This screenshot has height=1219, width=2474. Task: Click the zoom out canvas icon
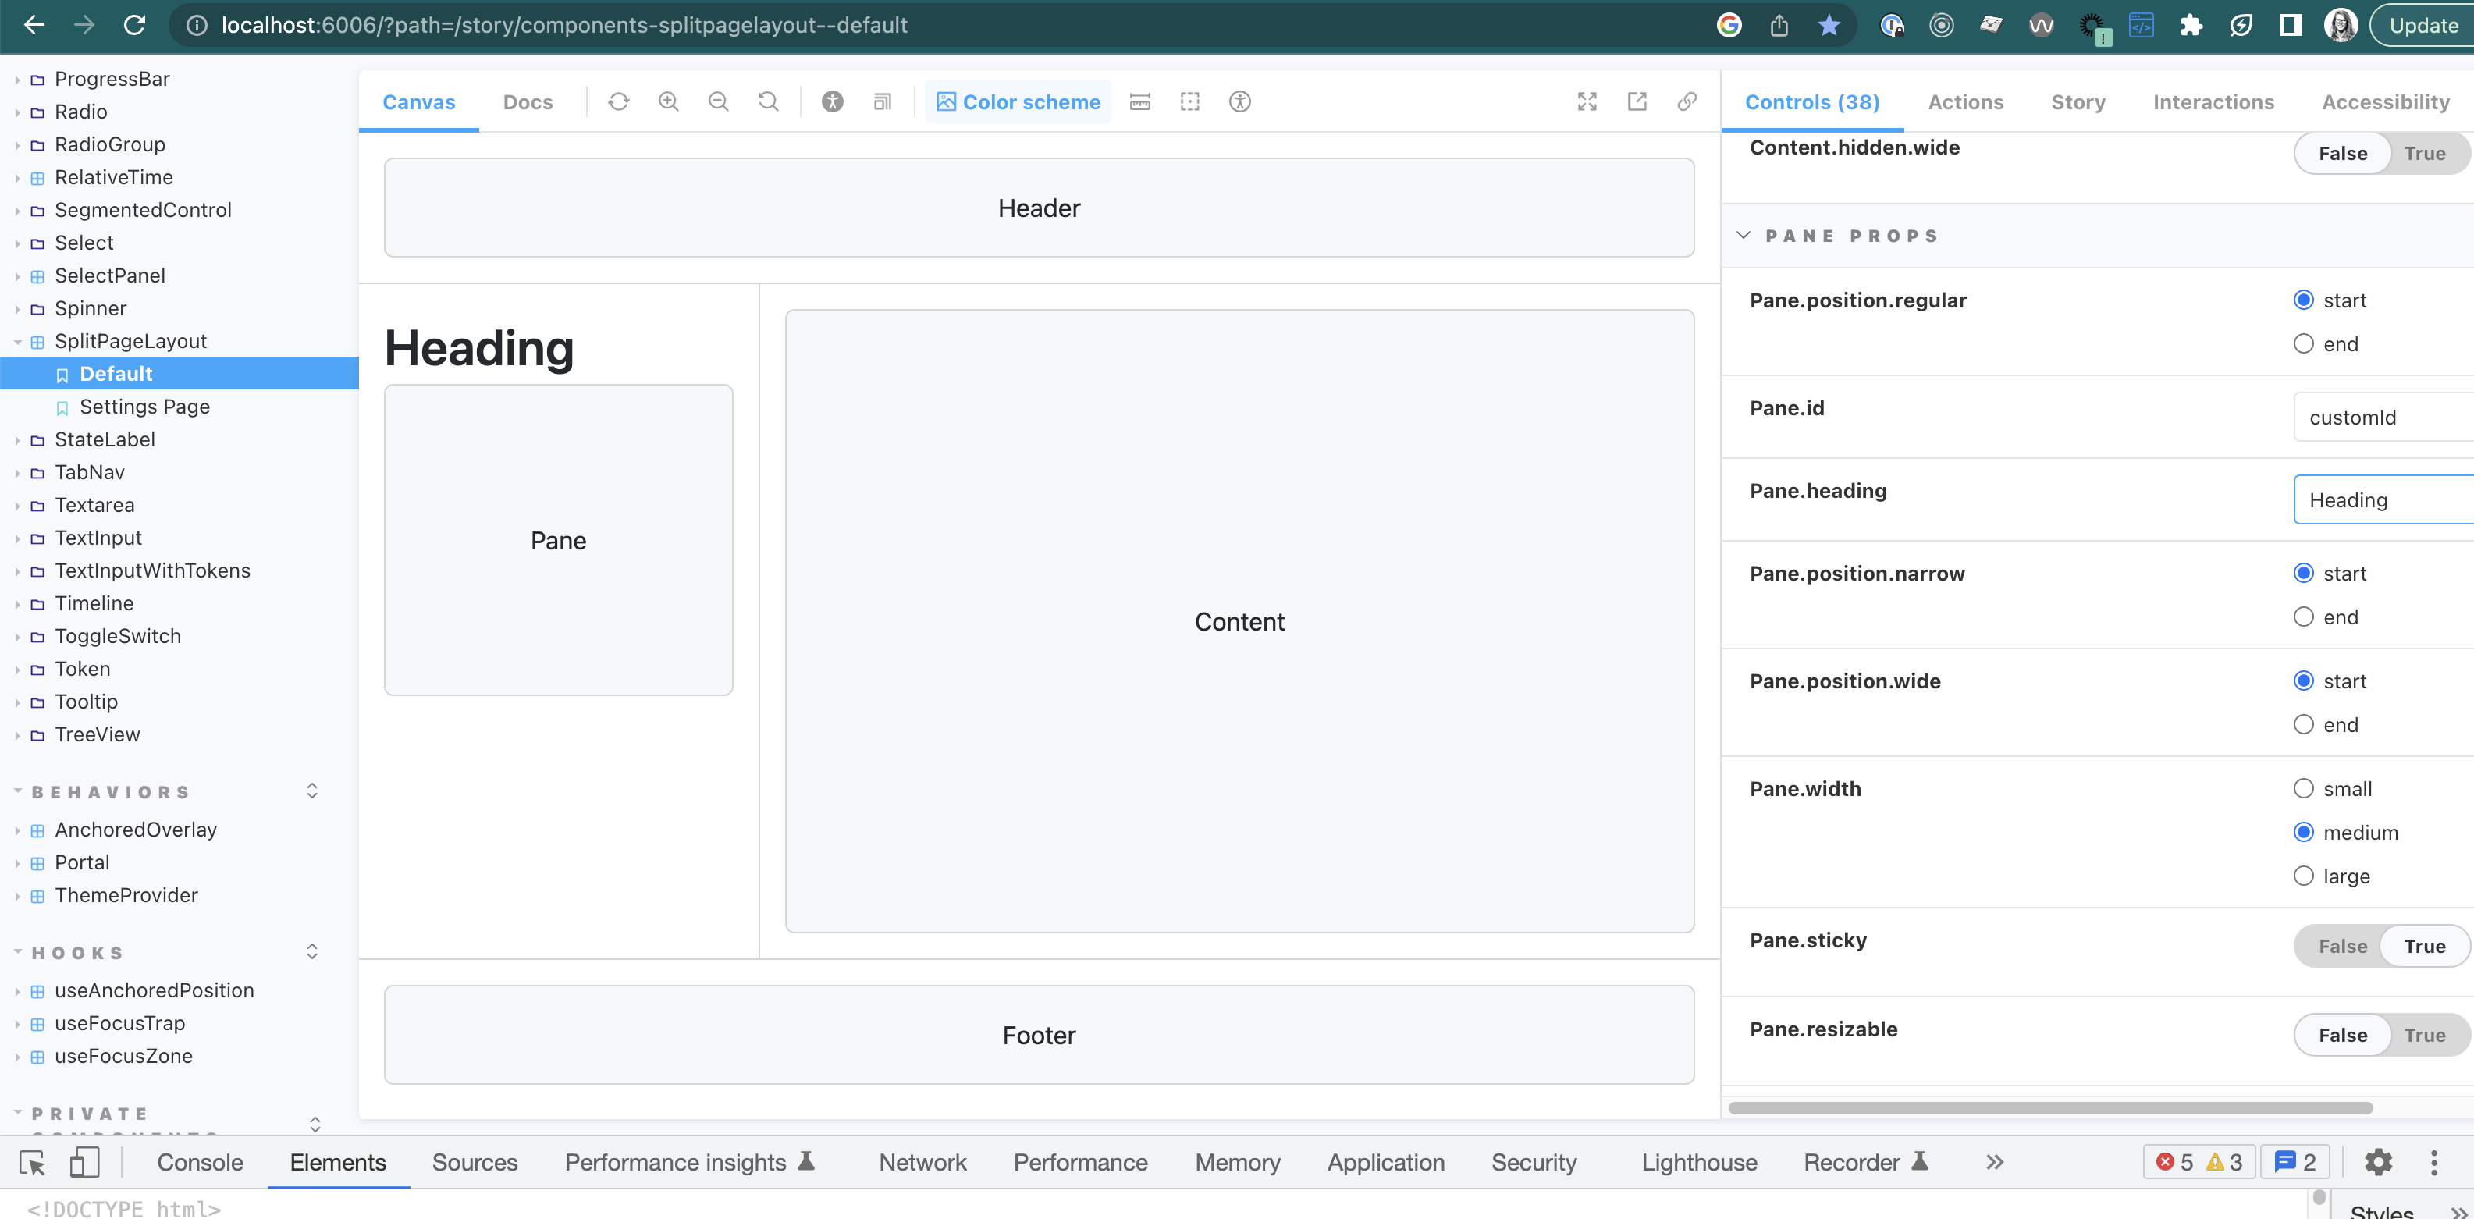718,101
